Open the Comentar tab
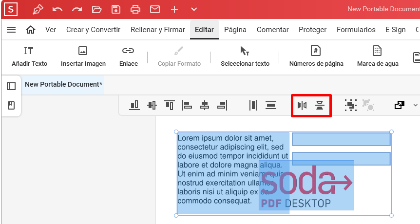 click(273, 29)
